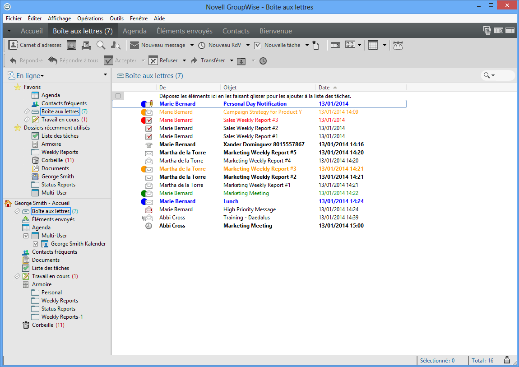
Task: Click the search field in the mailbox header
Action: click(x=504, y=75)
